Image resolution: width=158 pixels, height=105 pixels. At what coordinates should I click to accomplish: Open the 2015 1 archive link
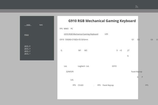[27, 54]
